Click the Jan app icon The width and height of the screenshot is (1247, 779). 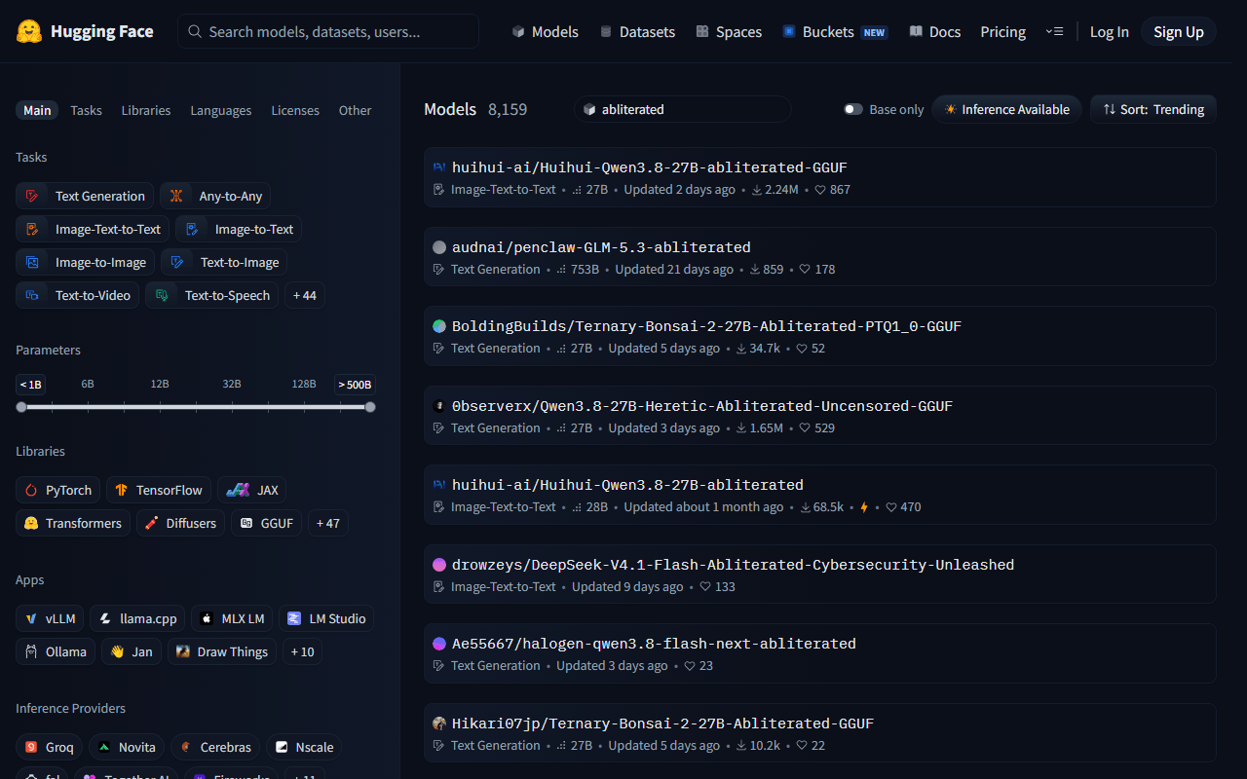click(118, 651)
